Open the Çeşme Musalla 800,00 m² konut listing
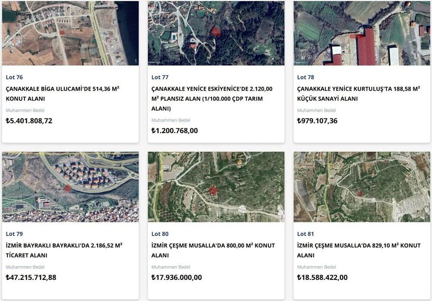The height and width of the screenshot is (301, 432). pyautogui.click(x=213, y=250)
